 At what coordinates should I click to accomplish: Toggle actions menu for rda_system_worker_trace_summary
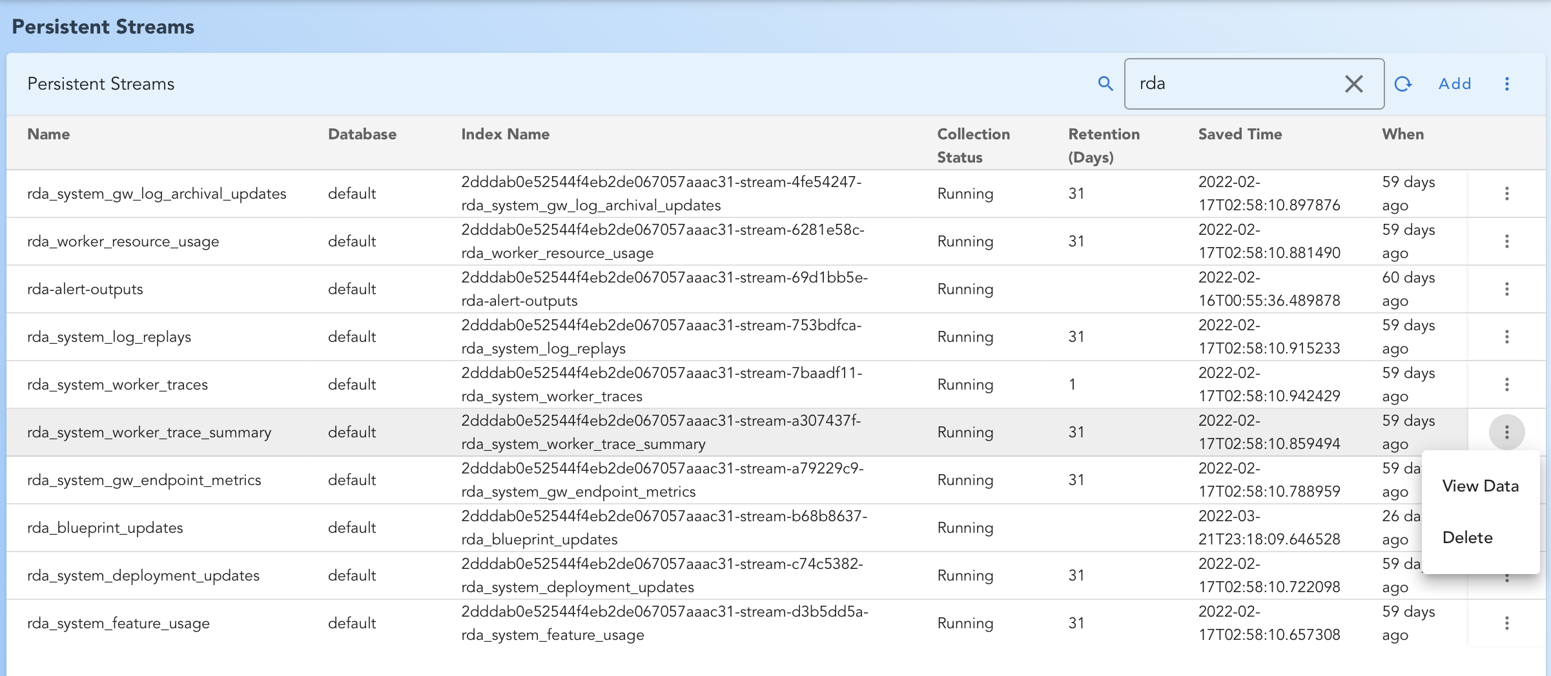pos(1506,432)
